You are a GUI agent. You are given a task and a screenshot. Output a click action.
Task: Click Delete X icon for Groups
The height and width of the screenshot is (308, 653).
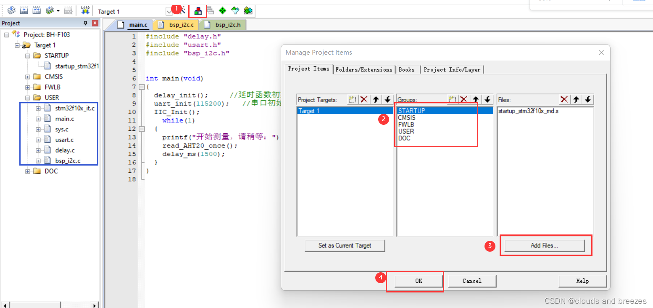(464, 100)
